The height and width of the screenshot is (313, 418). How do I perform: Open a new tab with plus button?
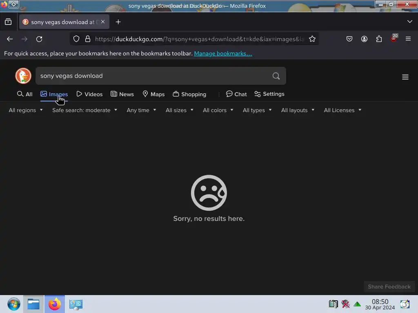click(x=118, y=22)
